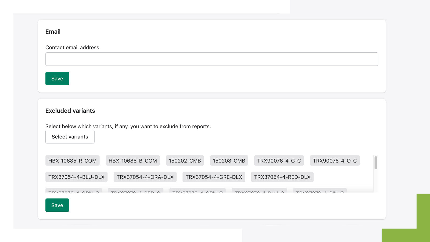Save the excluded variants settings
Screen dimensions: 430x242
pos(57,205)
